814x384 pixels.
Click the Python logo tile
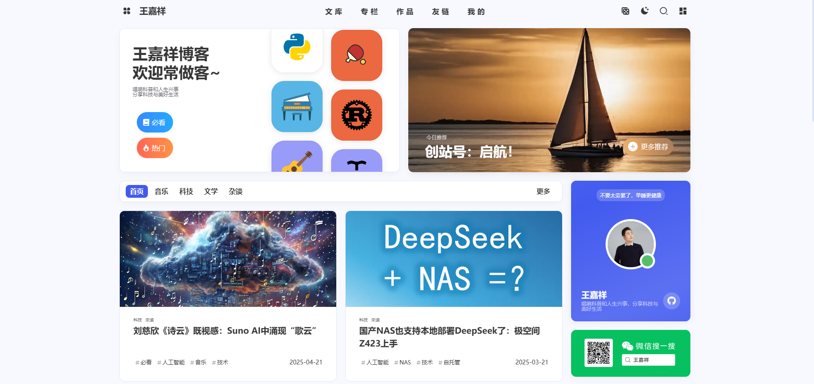[x=297, y=50]
